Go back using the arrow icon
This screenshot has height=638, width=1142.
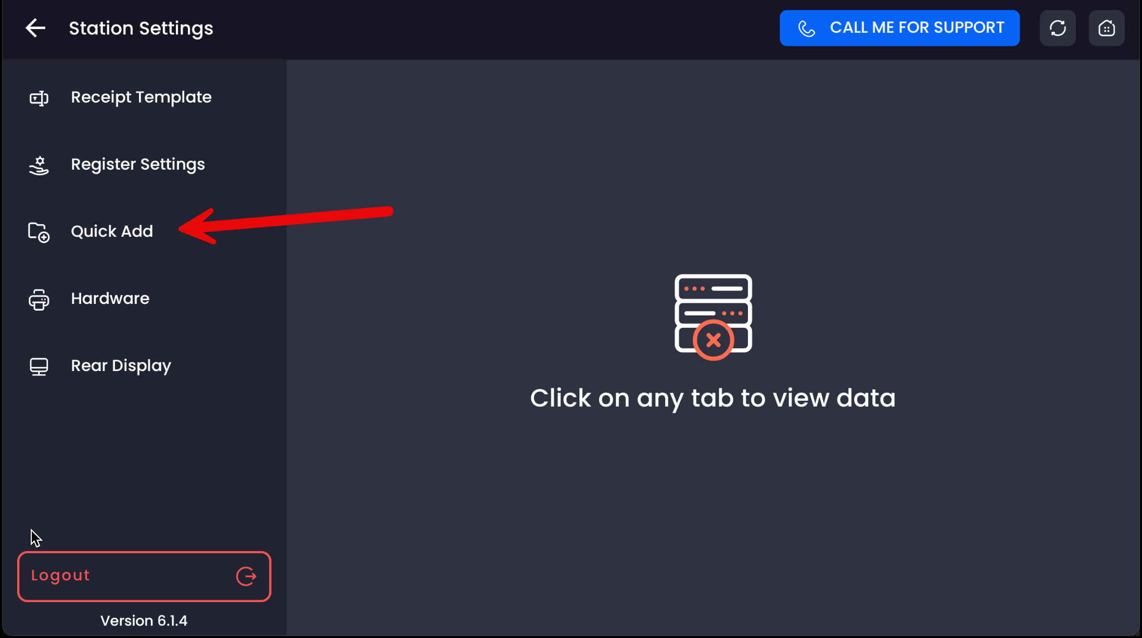pyautogui.click(x=35, y=28)
